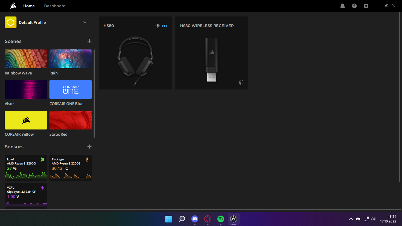Add a new scene with plus icon
The width and height of the screenshot is (402, 226).
[89, 41]
